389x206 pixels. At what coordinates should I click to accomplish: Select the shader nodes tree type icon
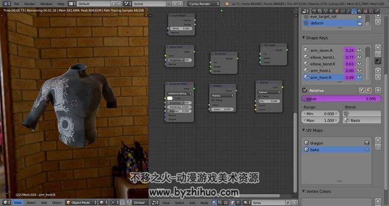click(214, 203)
